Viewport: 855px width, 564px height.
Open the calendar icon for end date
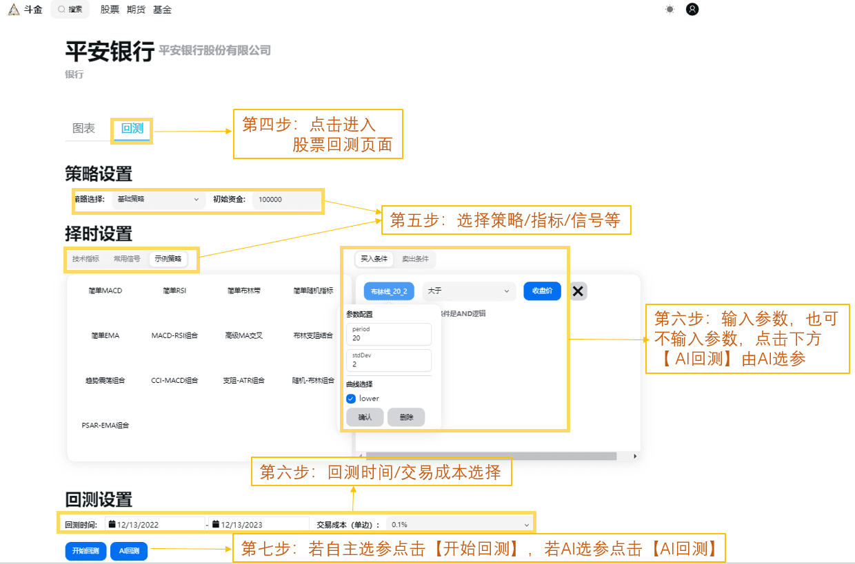[216, 525]
